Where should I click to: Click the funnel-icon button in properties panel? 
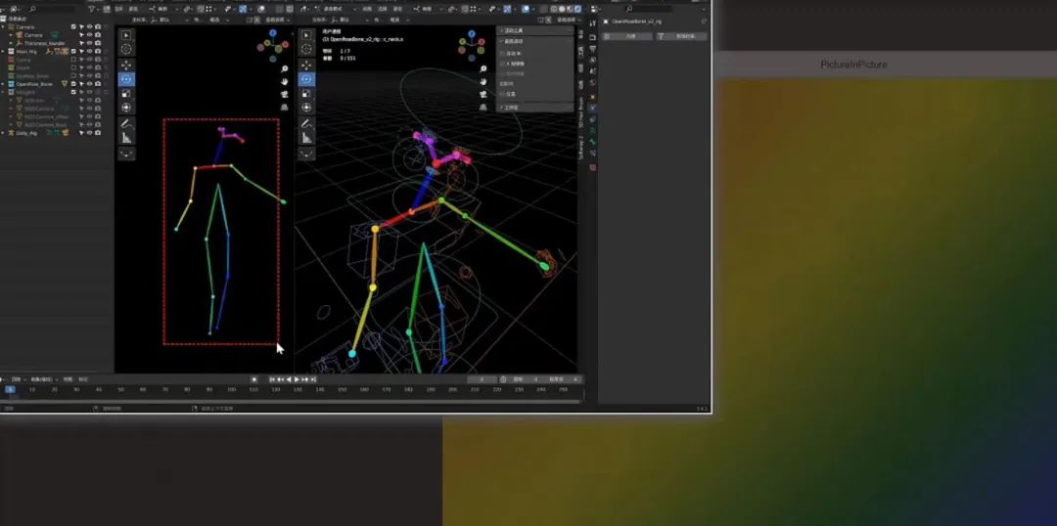(x=682, y=36)
